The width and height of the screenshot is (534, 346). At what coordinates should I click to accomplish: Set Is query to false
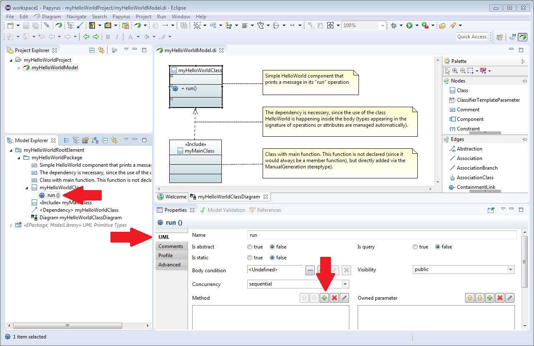coord(438,247)
